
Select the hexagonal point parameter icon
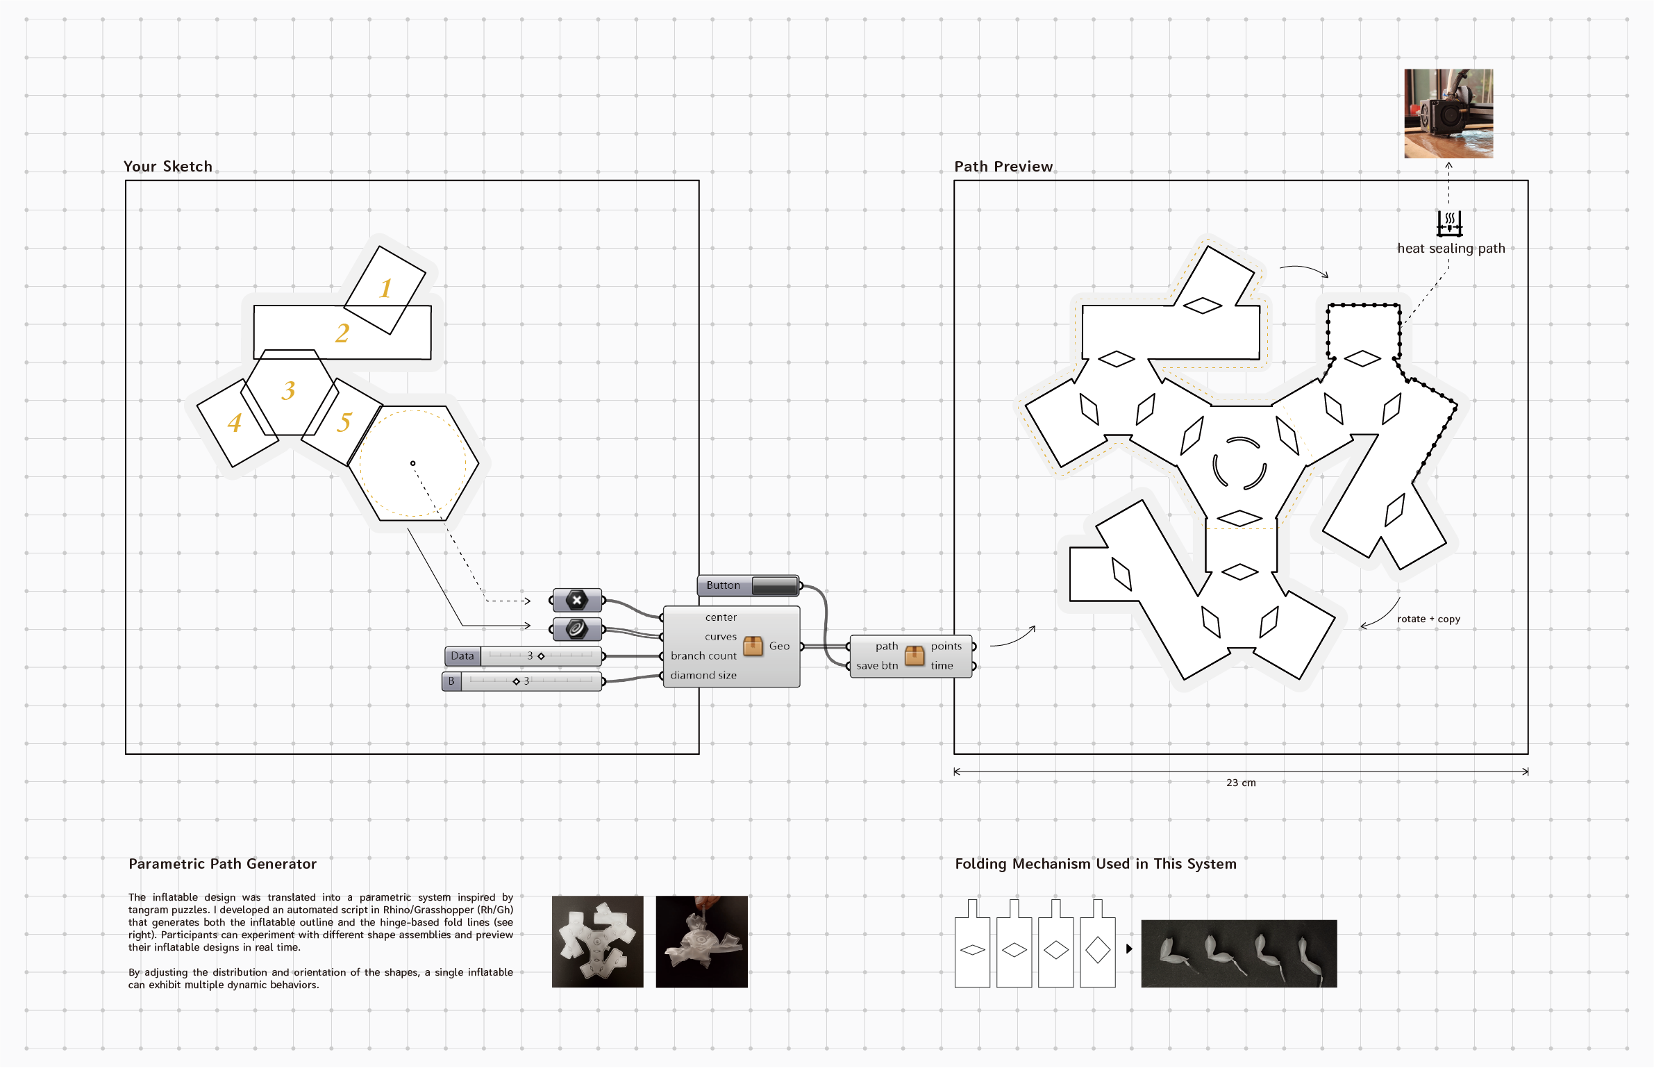pos(577,600)
